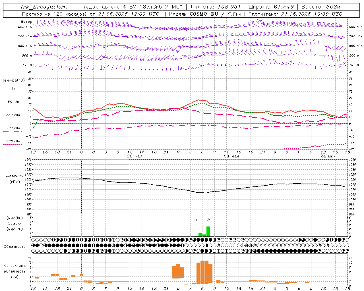Click the Ветер wind panel label

[x=26, y=22]
